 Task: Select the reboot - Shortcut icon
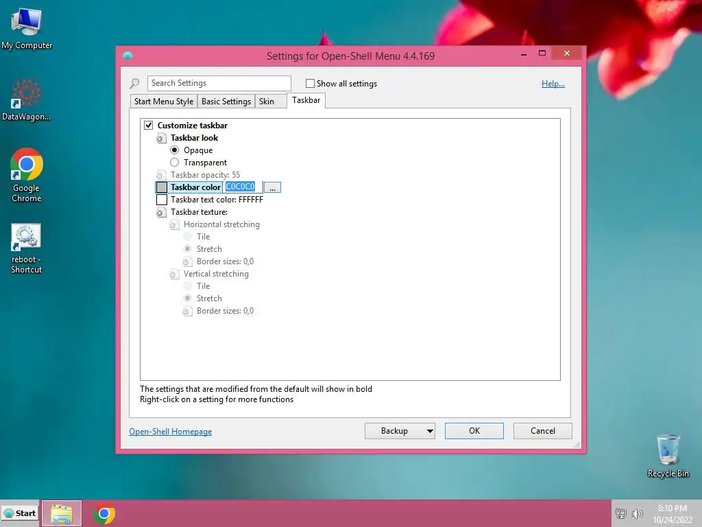click(27, 248)
